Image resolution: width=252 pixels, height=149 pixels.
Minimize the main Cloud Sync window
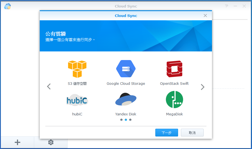point(235,6)
